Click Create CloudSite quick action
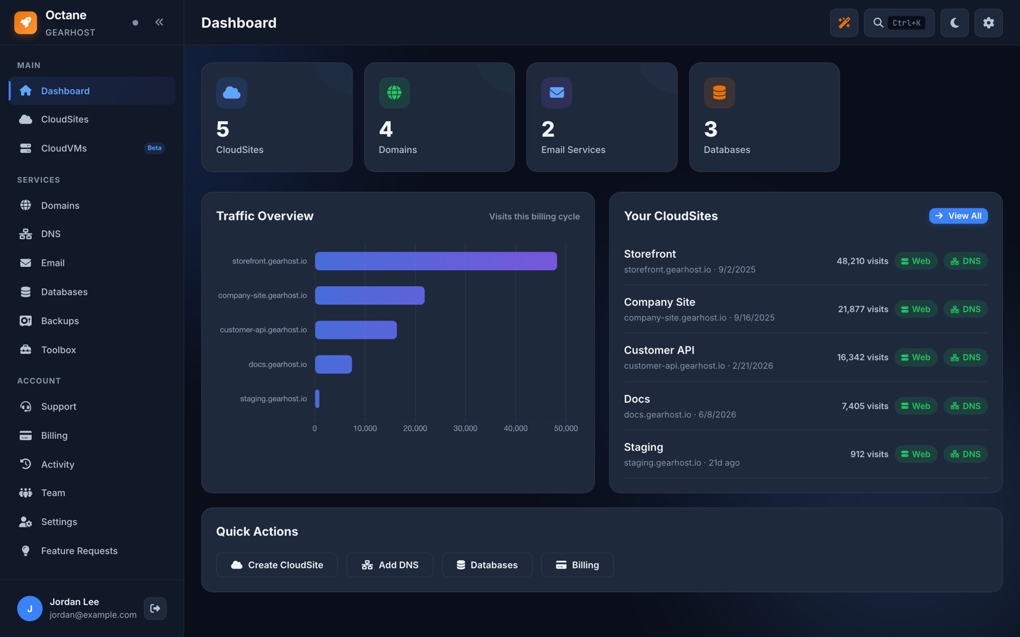1020x637 pixels. pos(277,565)
